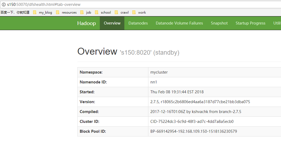Click the Namenode ID: label cell
The height and width of the screenshot is (141, 281).
[x=113, y=82]
